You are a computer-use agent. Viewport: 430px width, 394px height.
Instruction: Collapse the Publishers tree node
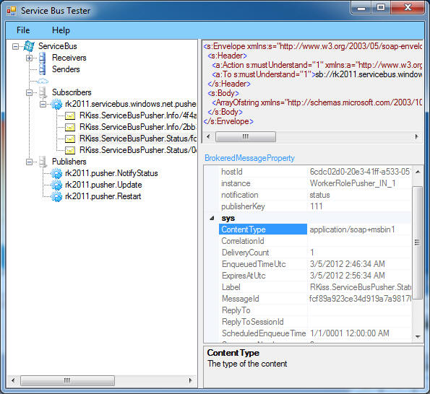(29, 162)
